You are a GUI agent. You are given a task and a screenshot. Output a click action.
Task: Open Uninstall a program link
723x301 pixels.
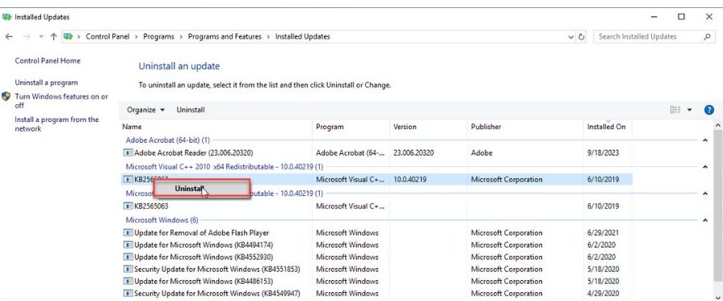coord(46,82)
